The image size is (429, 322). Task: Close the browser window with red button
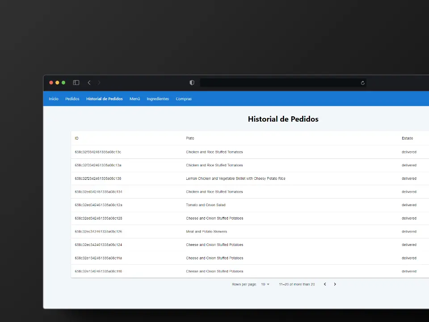(x=51, y=83)
